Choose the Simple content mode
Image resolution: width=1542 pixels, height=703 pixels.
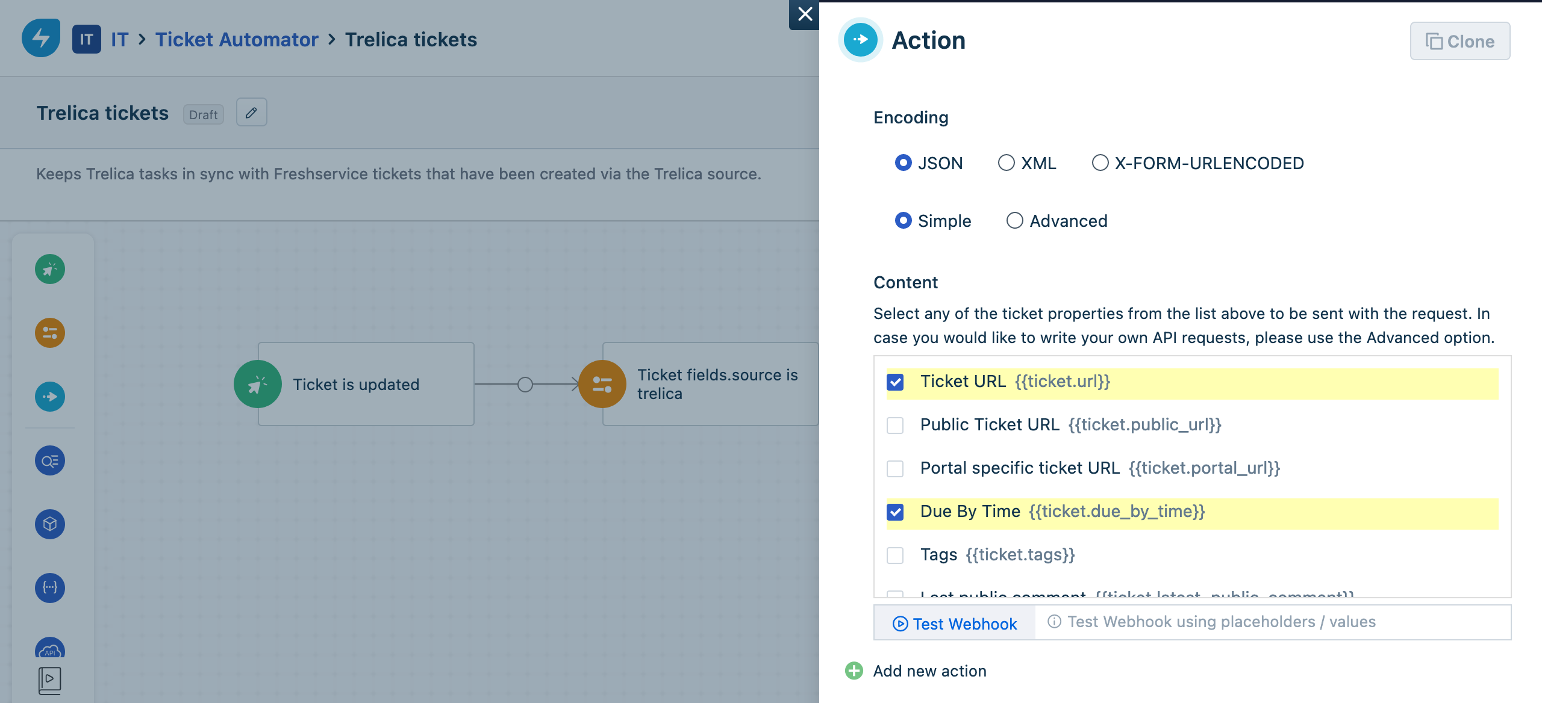click(904, 220)
